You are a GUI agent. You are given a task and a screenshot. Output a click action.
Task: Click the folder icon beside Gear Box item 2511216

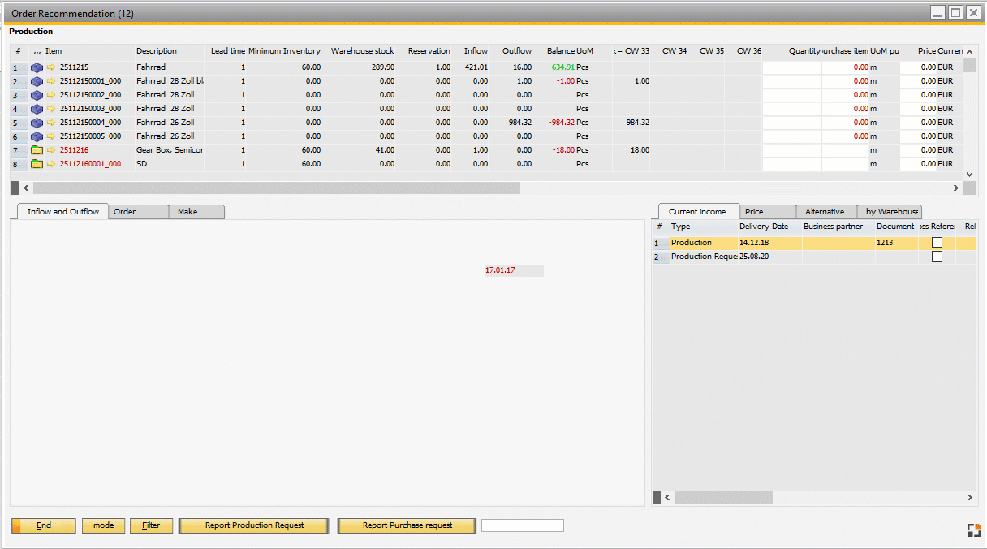click(36, 149)
